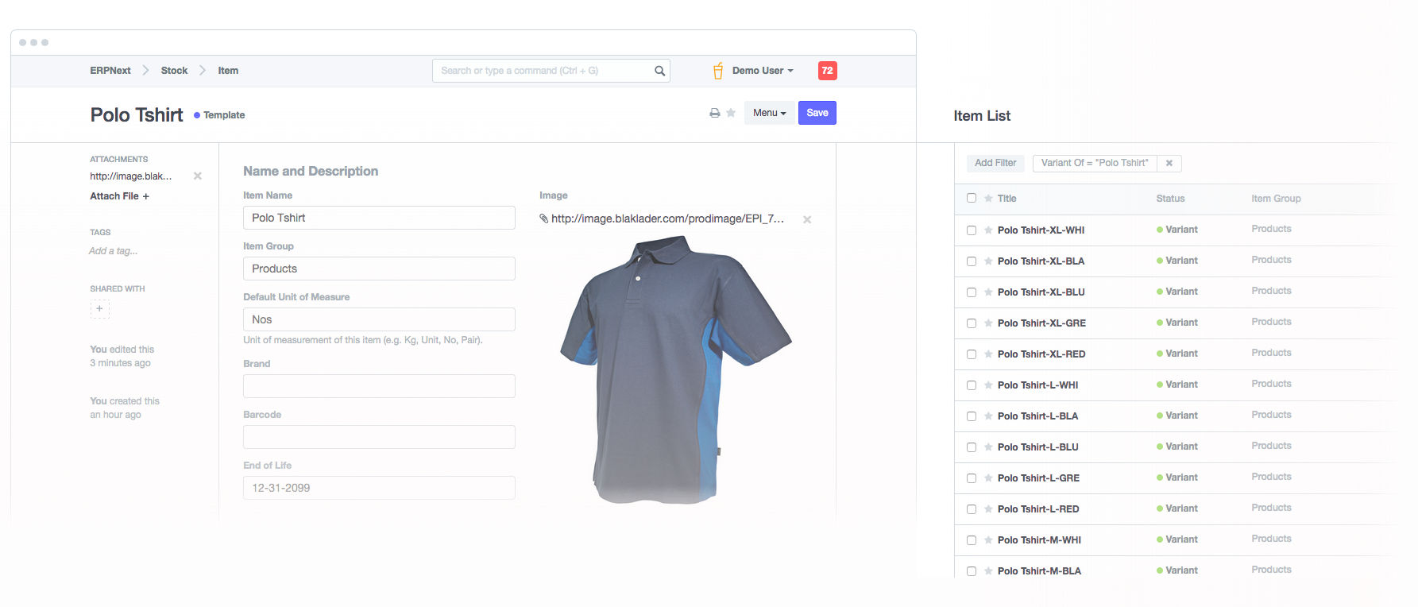Click the Save button
This screenshot has width=1418, height=607.
point(817,113)
